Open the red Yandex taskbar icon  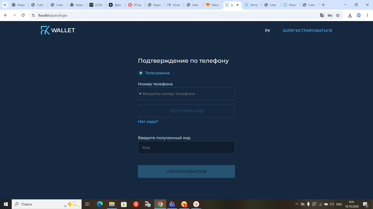(136, 204)
